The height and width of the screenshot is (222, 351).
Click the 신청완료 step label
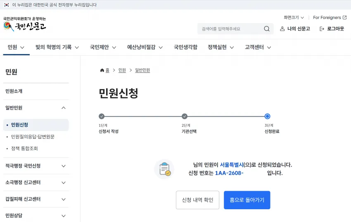272,131
